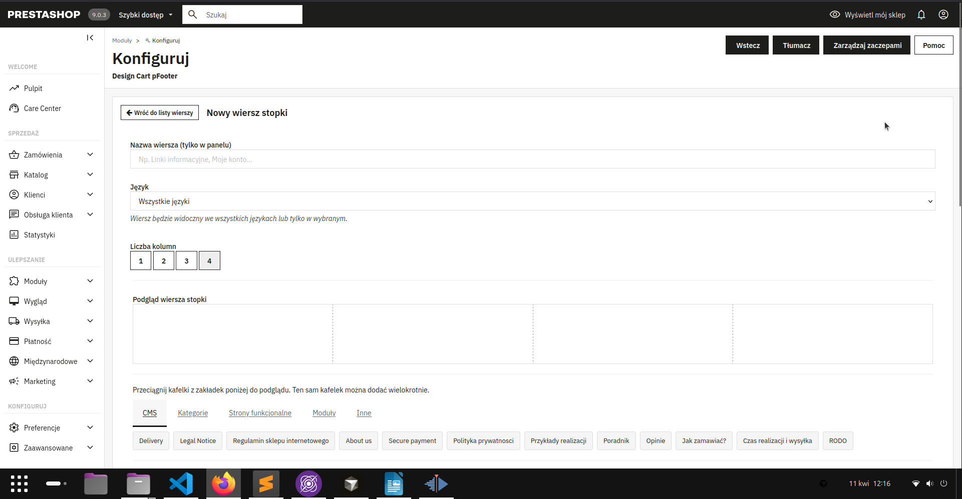The image size is (962, 499).
Task: Switch to Strony funkcjonalne tab
Action: click(x=260, y=413)
